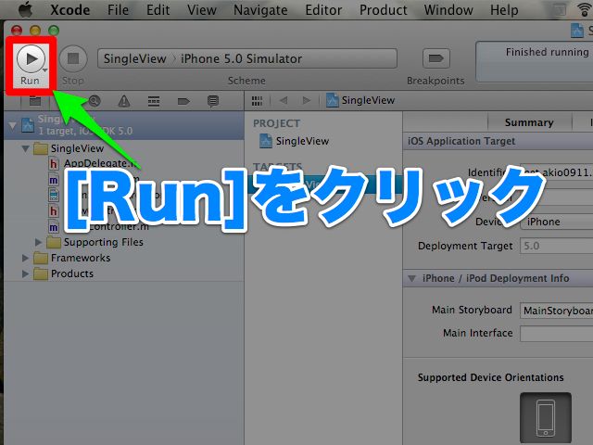Click the Main Interface field

point(556,334)
